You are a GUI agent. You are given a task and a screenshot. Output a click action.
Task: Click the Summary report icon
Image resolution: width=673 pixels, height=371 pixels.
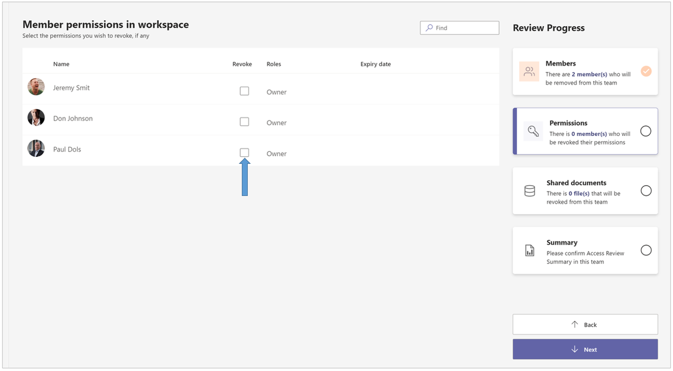(529, 251)
